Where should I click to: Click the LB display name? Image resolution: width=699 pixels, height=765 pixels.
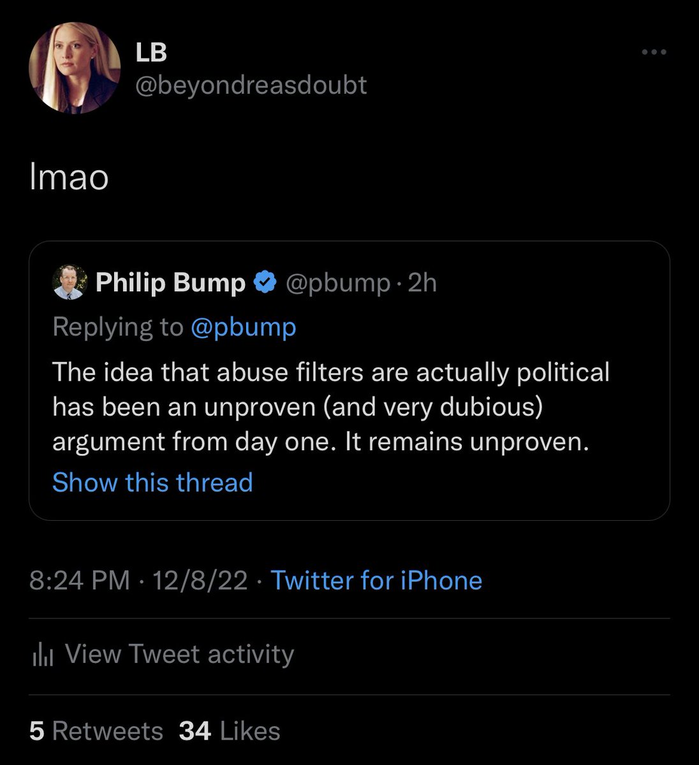tap(151, 52)
